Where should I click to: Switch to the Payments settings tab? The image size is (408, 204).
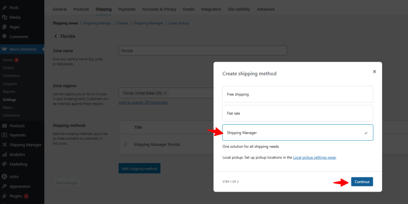127,9
